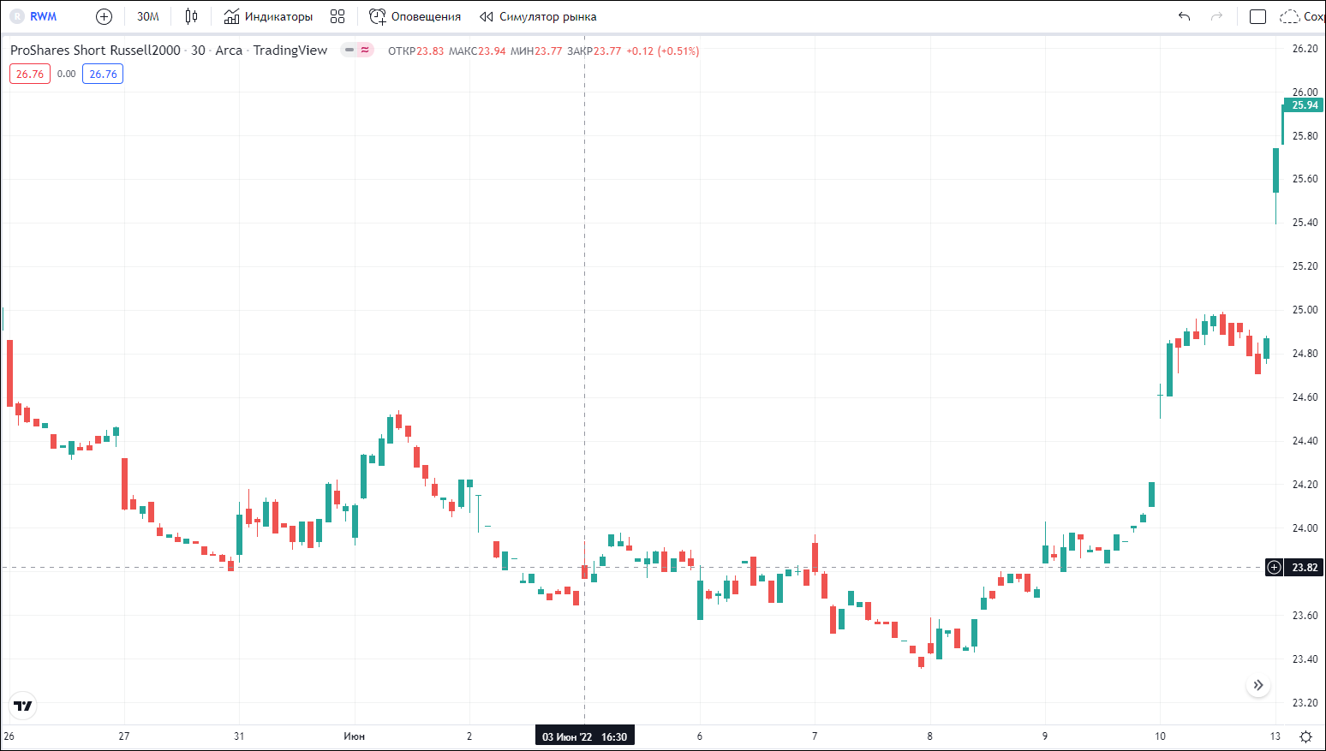Add a symbol to compare using plus icon
Screen dimensions: 1326x751
pyautogui.click(x=104, y=16)
